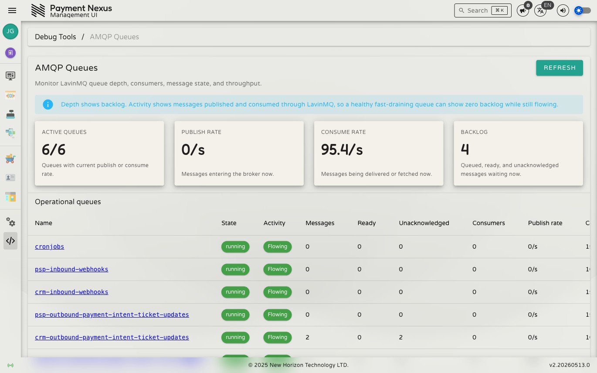This screenshot has height=373, width=597.
Task: Click the sound speaker icon
Action: [563, 10]
